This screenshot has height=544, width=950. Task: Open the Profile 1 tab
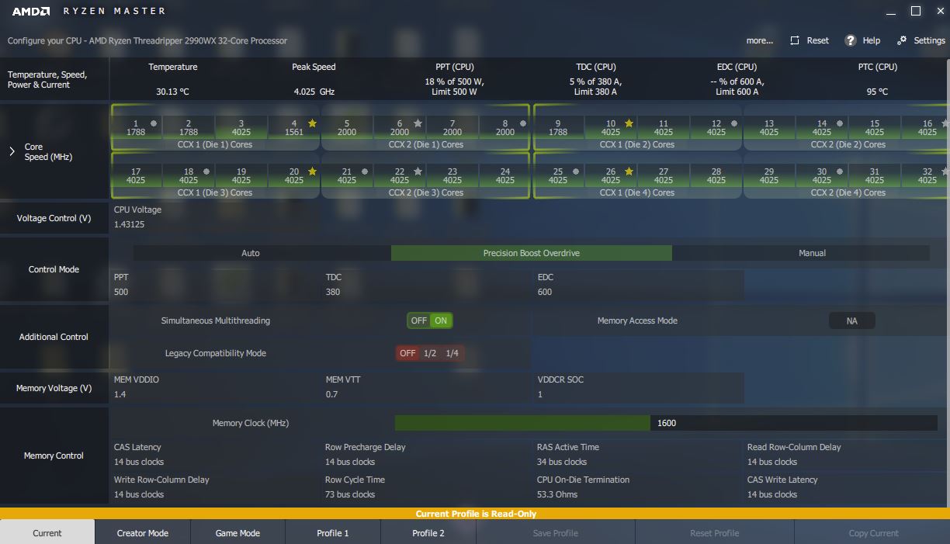pos(333,533)
